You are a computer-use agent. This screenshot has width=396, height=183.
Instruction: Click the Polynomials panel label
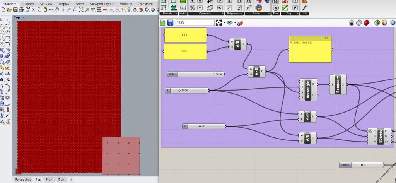(234, 14)
